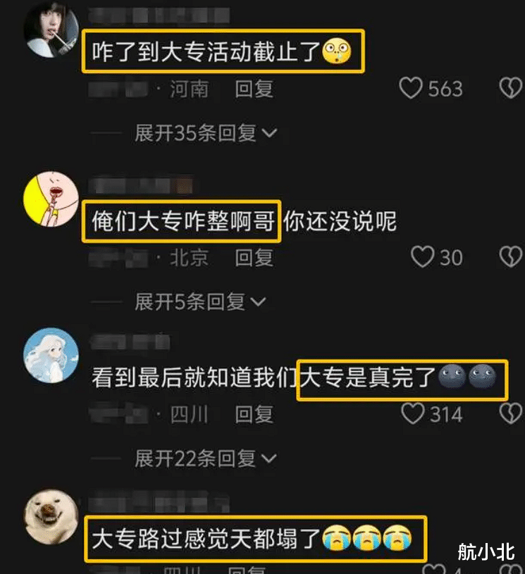Screen dimensions: 525x574
Task: Select comment 俺们大专咋整啊哥
Action: (x=182, y=221)
